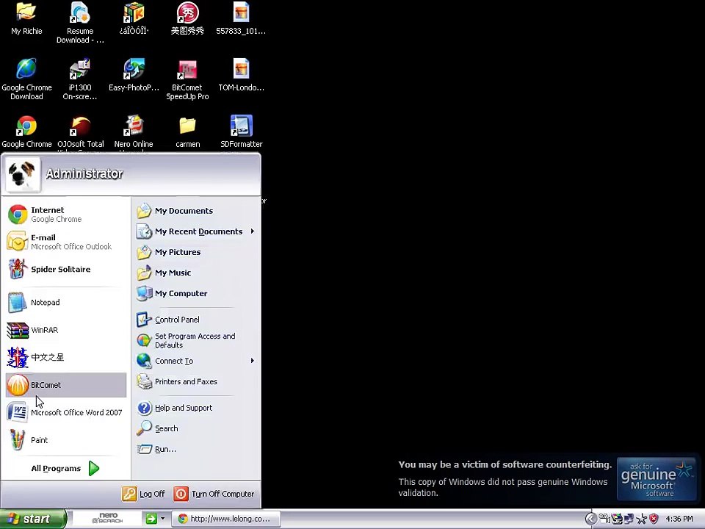Launch the Google Chrome desktop shortcut

point(26,132)
